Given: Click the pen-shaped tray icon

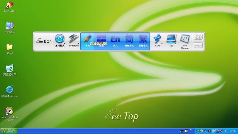Looking at the screenshot, I should tap(198, 131).
